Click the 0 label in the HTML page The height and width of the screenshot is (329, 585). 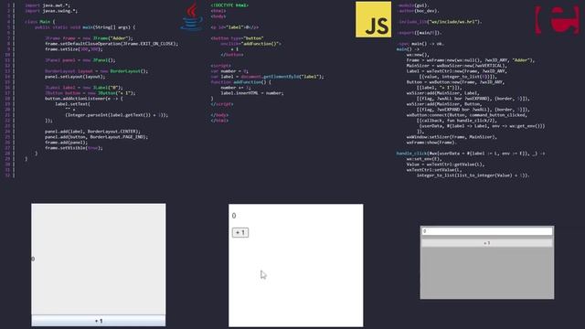pos(234,216)
